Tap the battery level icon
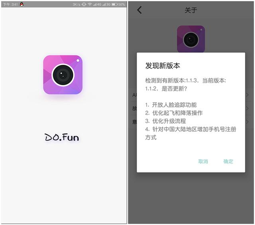The width and height of the screenshot is (255, 225). [114, 4]
